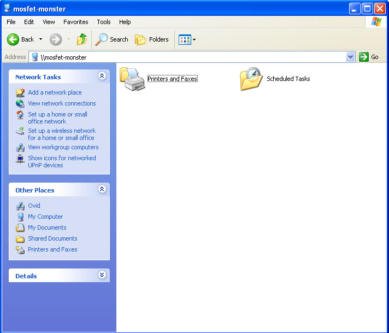Click the Views icon button
The width and height of the screenshot is (389, 333).
coord(185,39)
